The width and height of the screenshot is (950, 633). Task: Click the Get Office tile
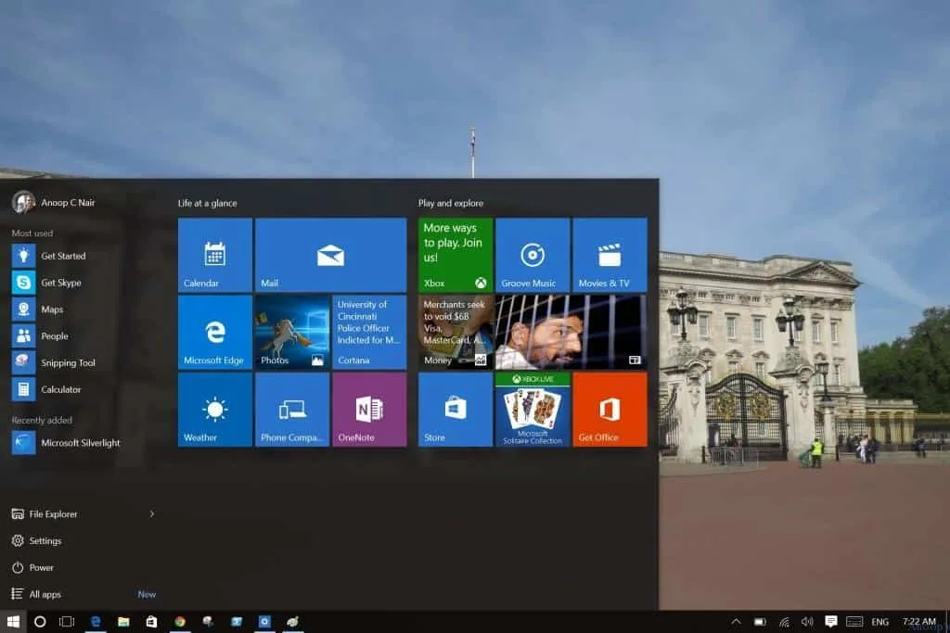[610, 409]
